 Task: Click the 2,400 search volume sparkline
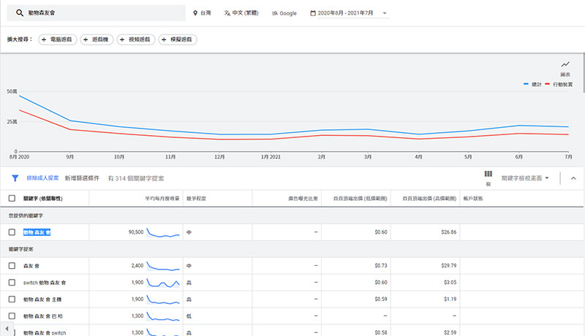pyautogui.click(x=163, y=266)
